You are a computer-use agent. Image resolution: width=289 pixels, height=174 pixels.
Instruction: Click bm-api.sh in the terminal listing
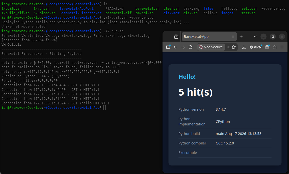[x=144, y=13]
